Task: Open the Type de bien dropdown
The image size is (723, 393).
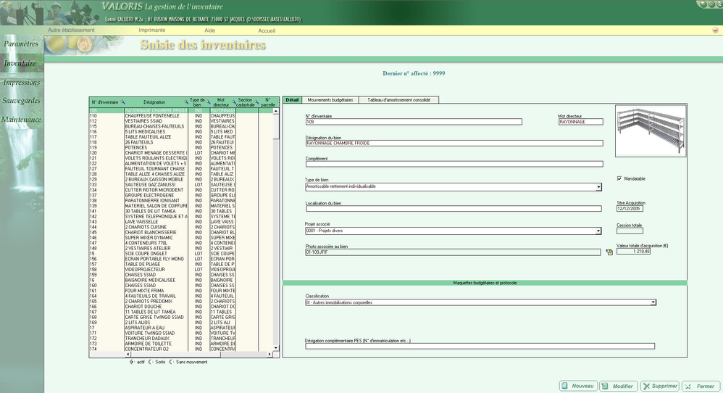Action: 598,187
